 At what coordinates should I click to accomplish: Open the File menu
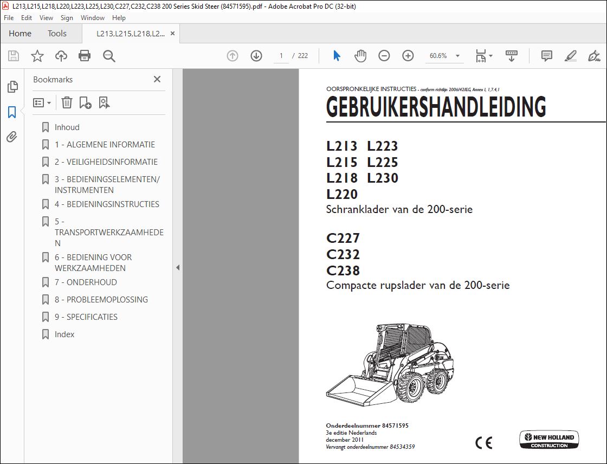[9, 18]
